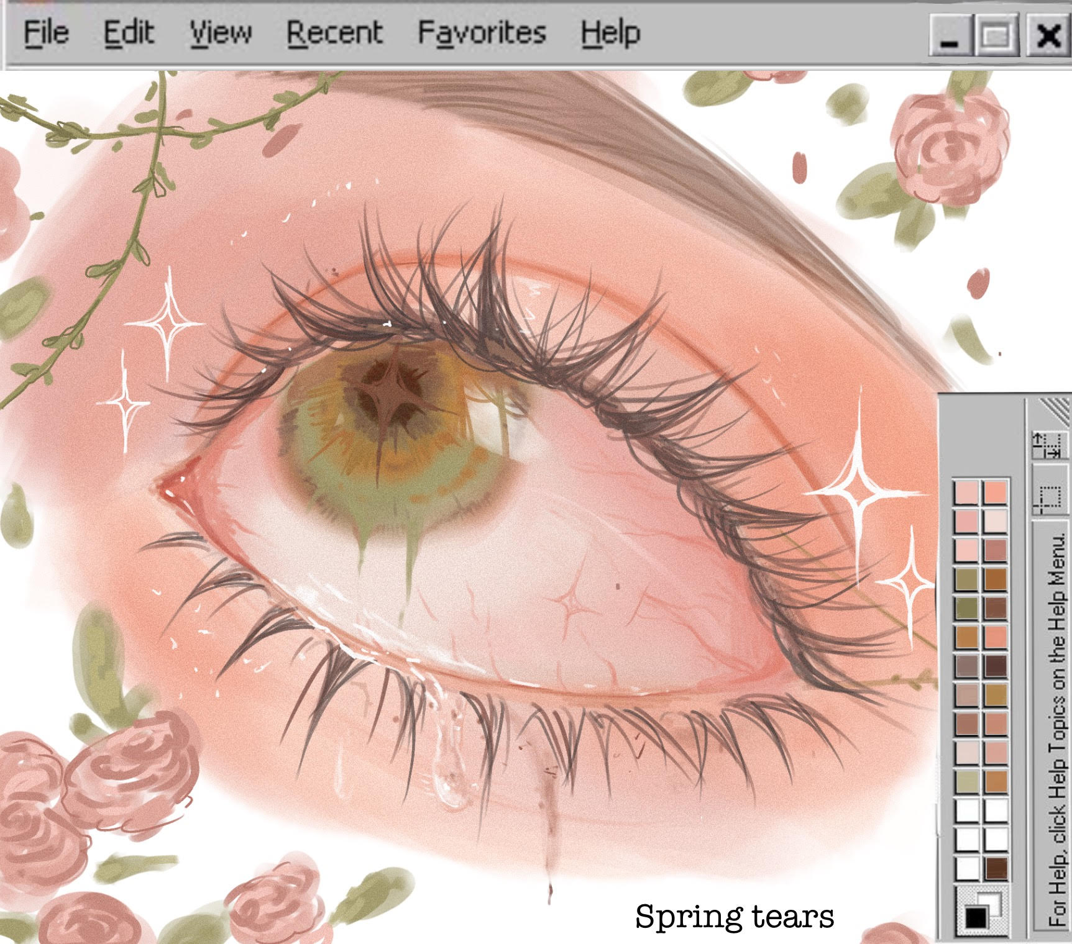Show the Favorites menu
Image resolution: width=1072 pixels, height=944 pixels.
(482, 33)
